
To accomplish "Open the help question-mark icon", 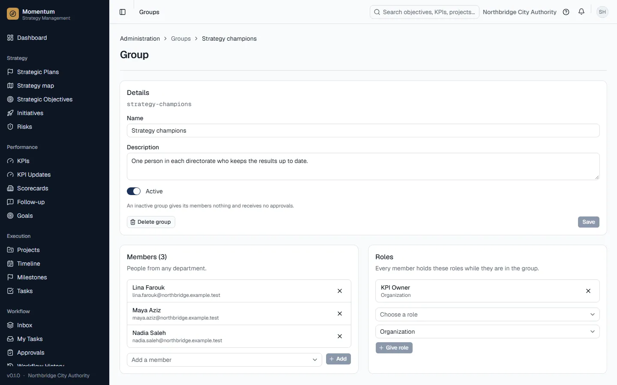I will [x=566, y=12].
